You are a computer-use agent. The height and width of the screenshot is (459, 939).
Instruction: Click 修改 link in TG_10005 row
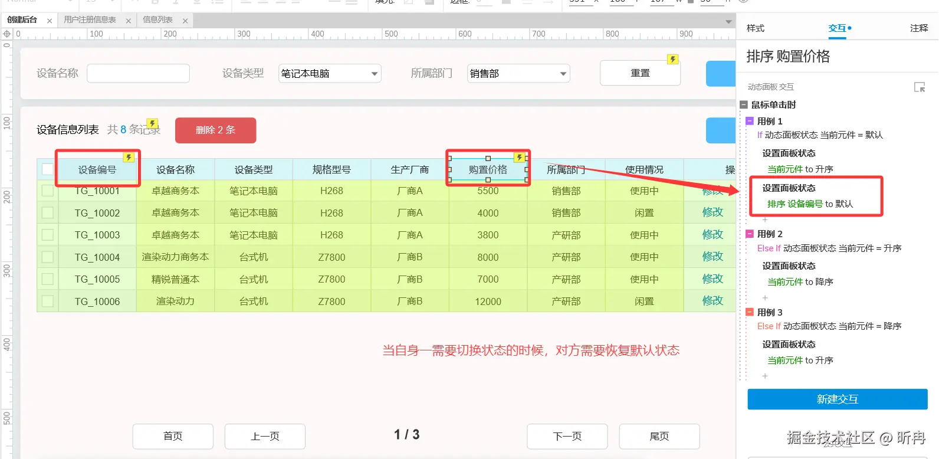click(x=713, y=279)
